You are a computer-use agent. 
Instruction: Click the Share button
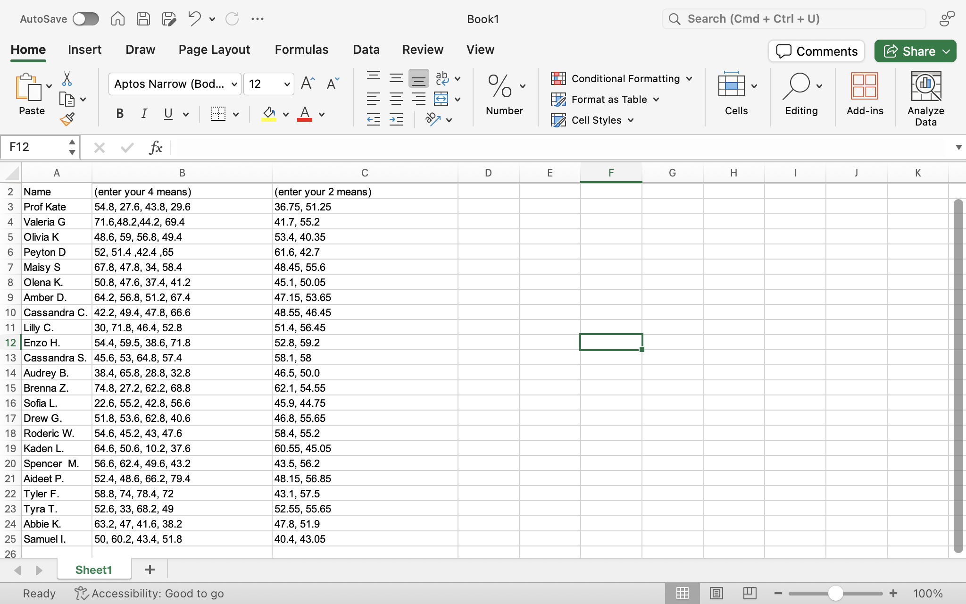click(914, 51)
